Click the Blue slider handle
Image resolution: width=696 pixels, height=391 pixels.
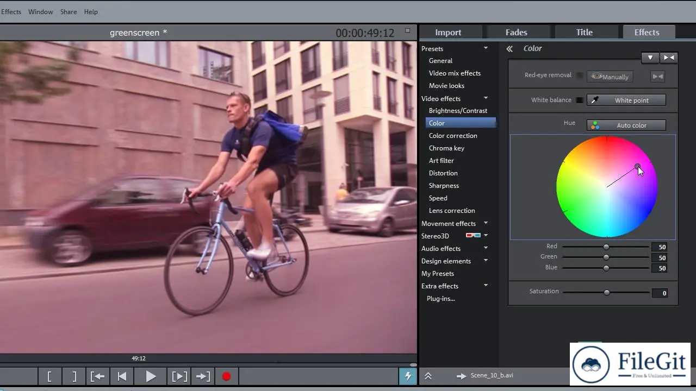pos(606,268)
